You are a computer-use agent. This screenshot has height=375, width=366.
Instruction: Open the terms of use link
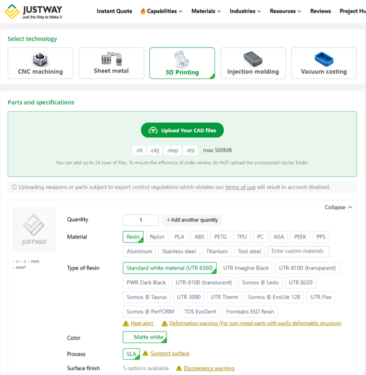click(x=240, y=187)
